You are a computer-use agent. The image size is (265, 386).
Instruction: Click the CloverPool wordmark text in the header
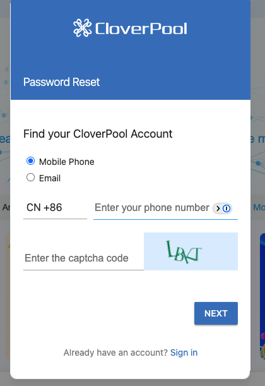(141, 28)
